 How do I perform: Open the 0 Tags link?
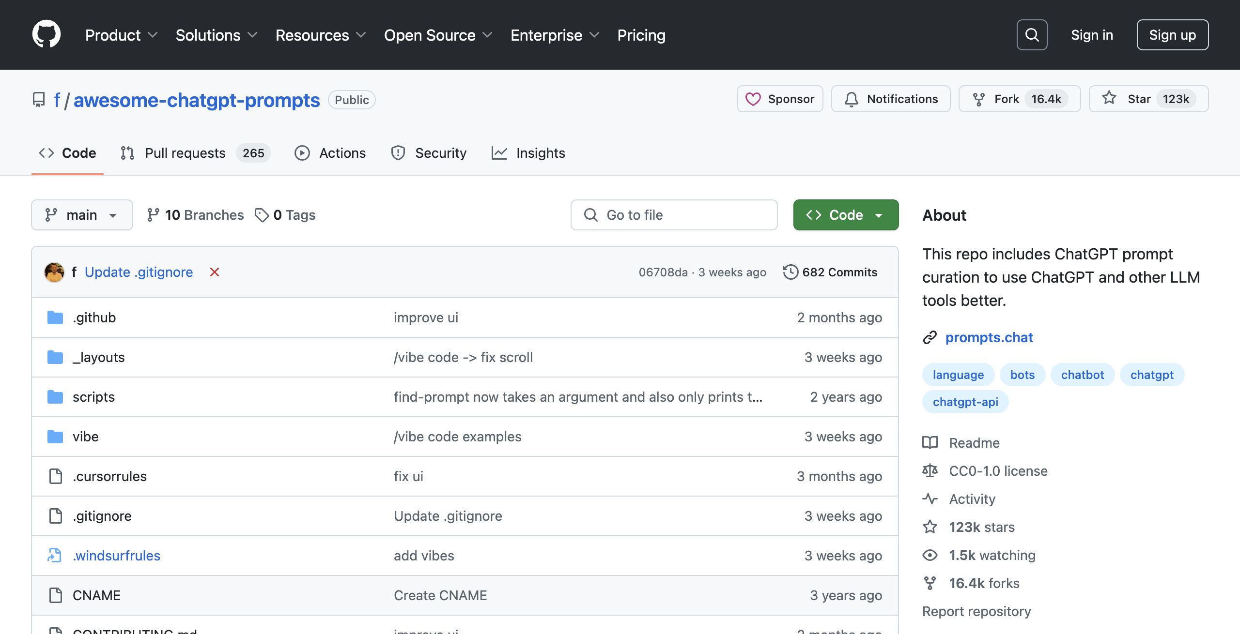click(285, 215)
